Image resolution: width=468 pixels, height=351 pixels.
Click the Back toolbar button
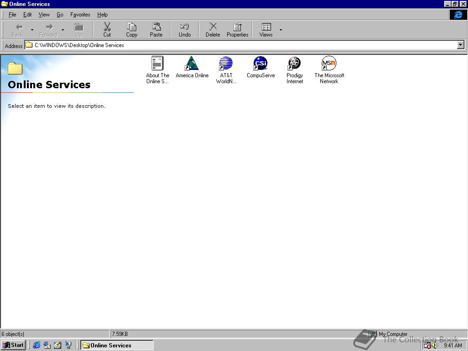pos(17,30)
